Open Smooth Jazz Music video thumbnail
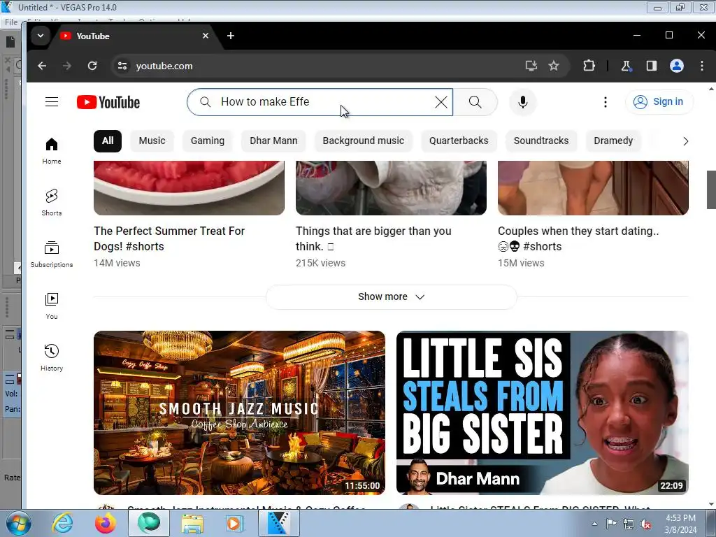Screen dimensions: 716x537 (x=239, y=413)
